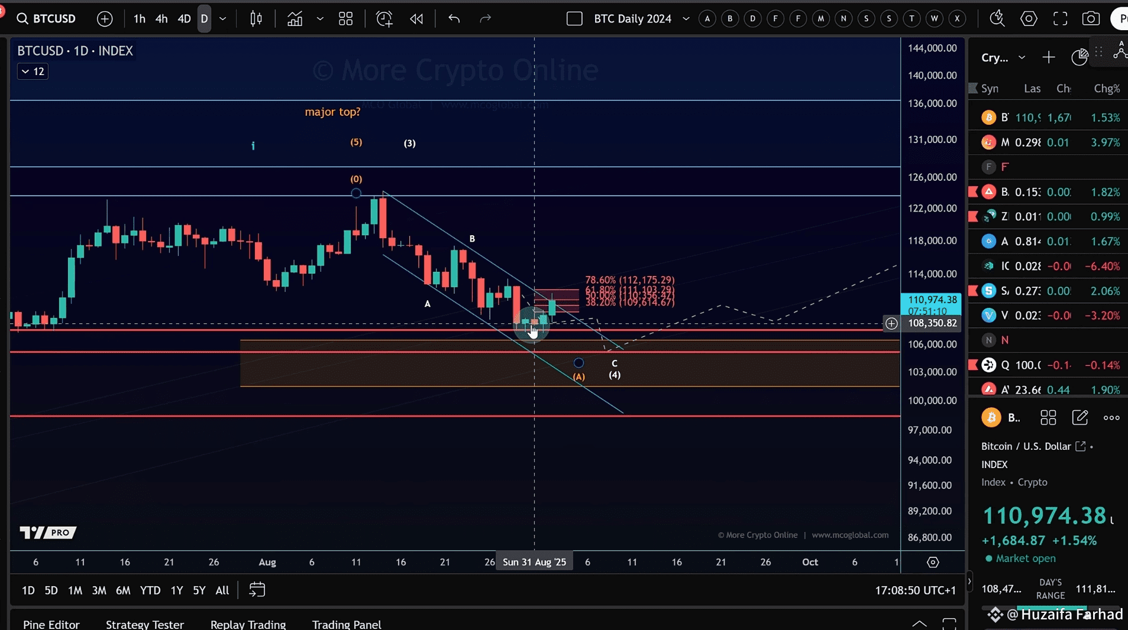This screenshot has width=1128, height=630.
Task: Create an alert via the clock-plus icon
Action: (x=384, y=18)
